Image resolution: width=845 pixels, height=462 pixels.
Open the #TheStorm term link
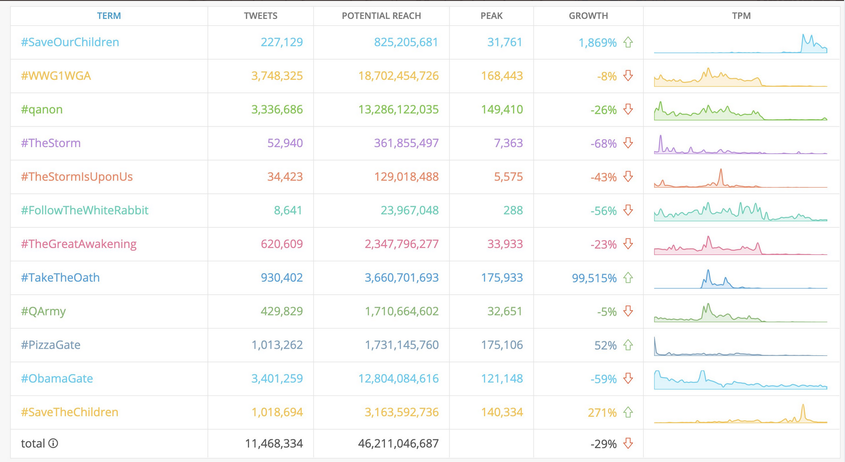pos(51,143)
